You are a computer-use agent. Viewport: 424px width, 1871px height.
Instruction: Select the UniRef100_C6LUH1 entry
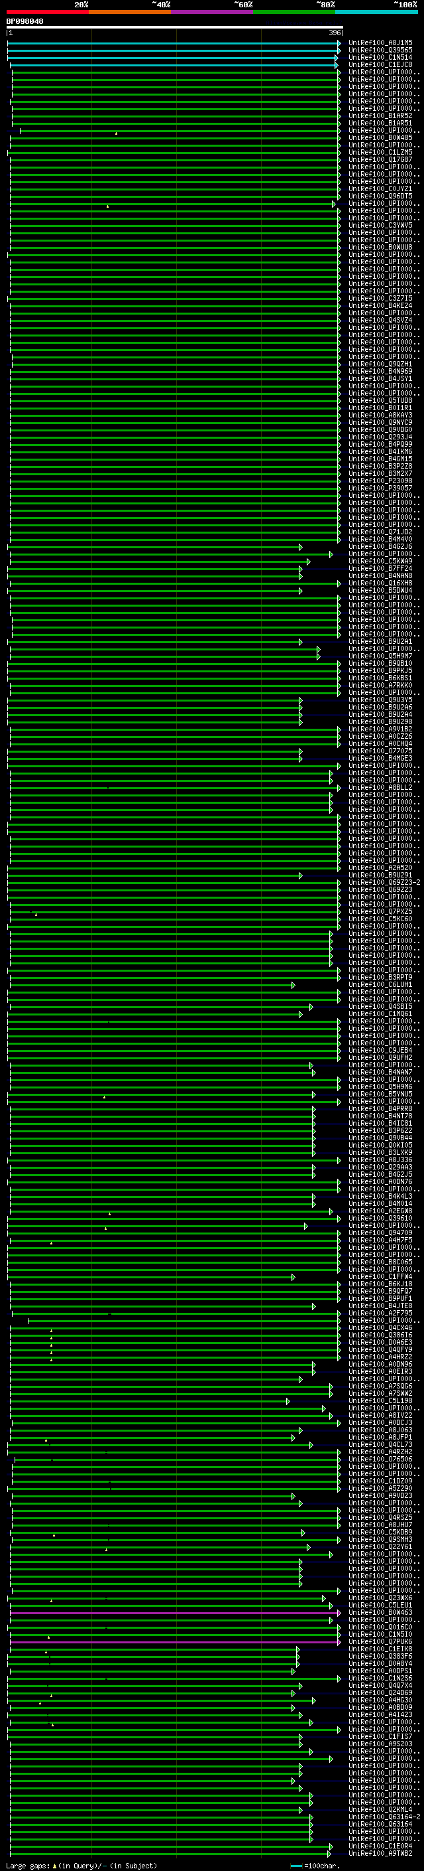[x=380, y=986]
